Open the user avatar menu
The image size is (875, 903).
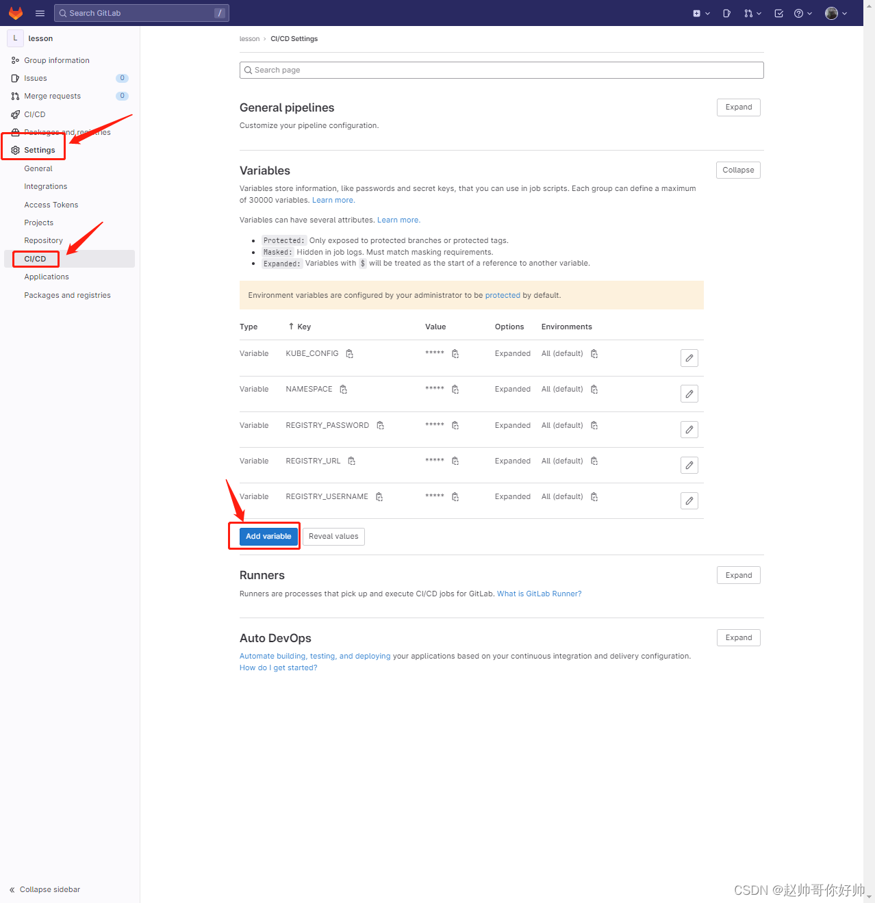pyautogui.click(x=836, y=13)
